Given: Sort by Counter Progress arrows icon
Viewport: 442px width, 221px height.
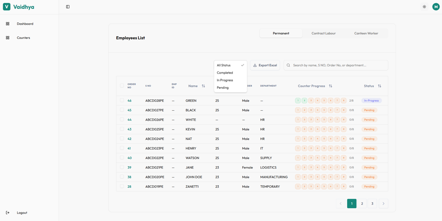Looking at the screenshot, I should (x=330, y=86).
